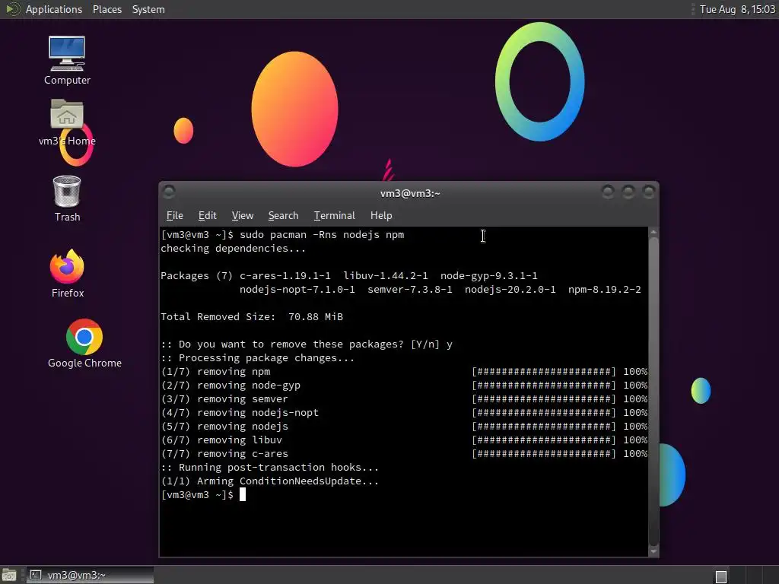779x584 pixels.
Task: Click 'Do you want to remove these packages?' line
Action: point(307,344)
